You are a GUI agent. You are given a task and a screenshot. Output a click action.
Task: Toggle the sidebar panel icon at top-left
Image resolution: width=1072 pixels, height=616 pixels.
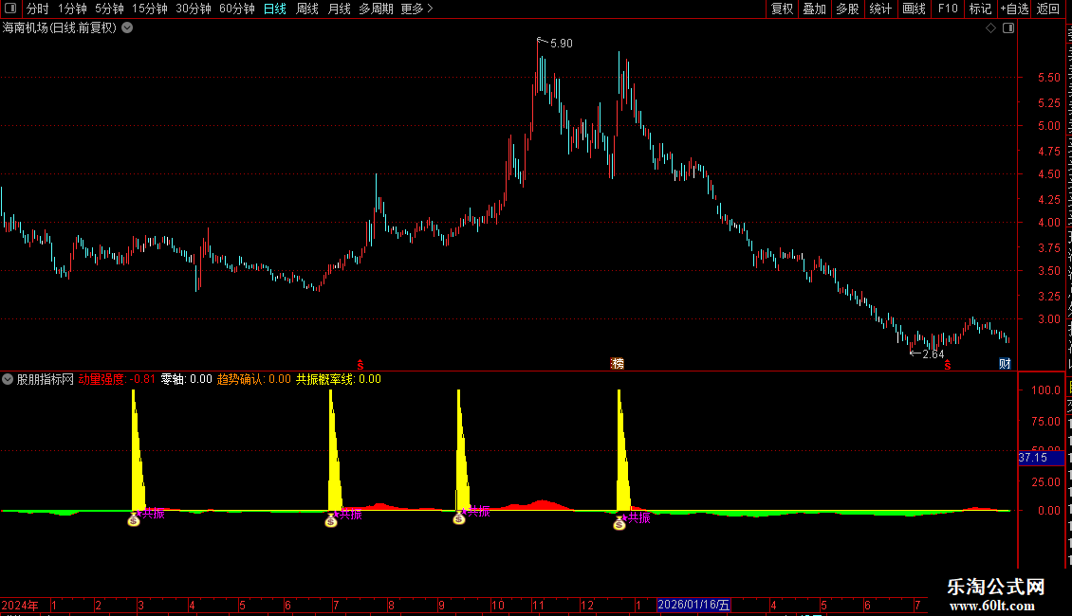[x=10, y=9]
